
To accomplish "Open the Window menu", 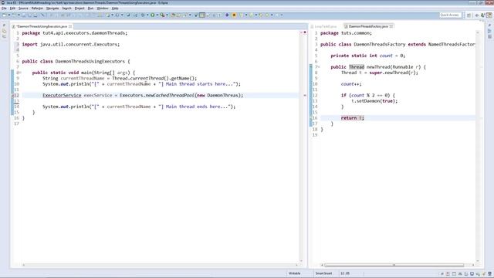I will 103,8.
